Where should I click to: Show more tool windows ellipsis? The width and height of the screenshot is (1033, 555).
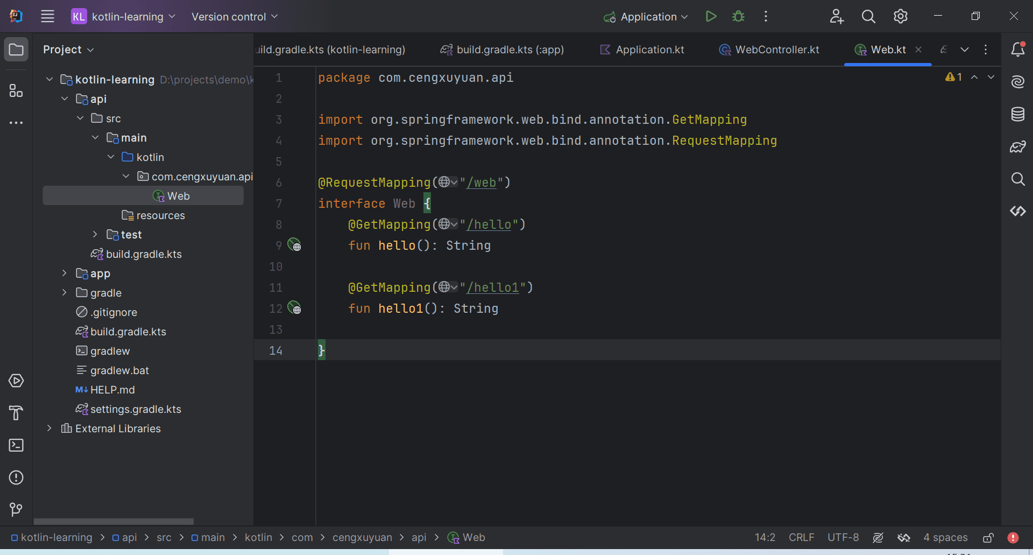(x=16, y=123)
